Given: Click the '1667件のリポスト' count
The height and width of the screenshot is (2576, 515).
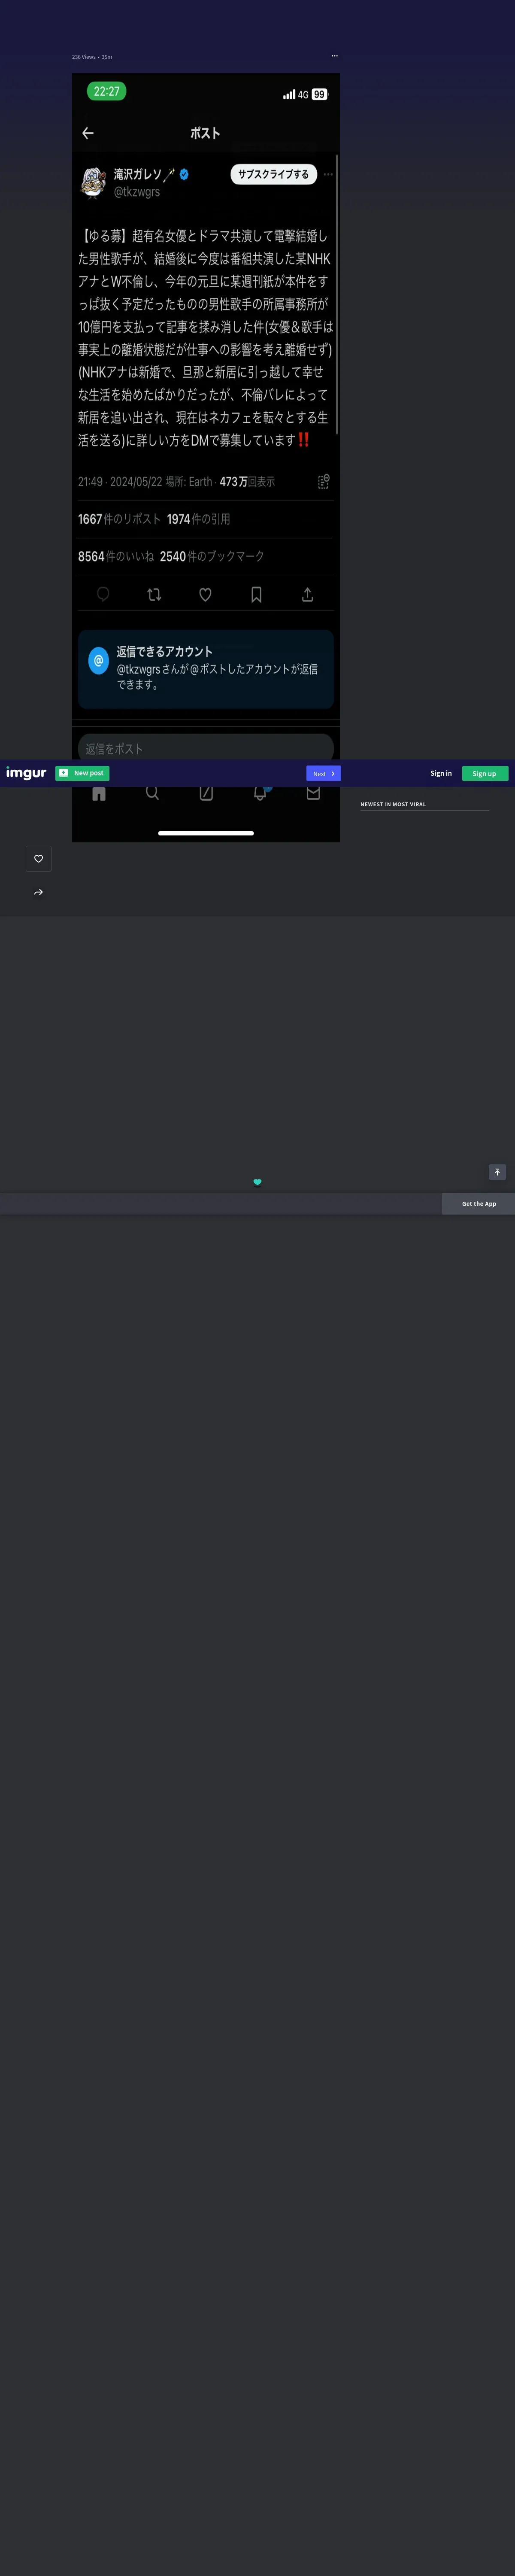Looking at the screenshot, I should [x=119, y=519].
